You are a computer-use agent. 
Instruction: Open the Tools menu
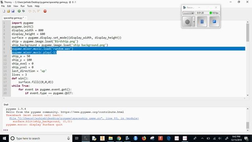(x=30, y=6)
